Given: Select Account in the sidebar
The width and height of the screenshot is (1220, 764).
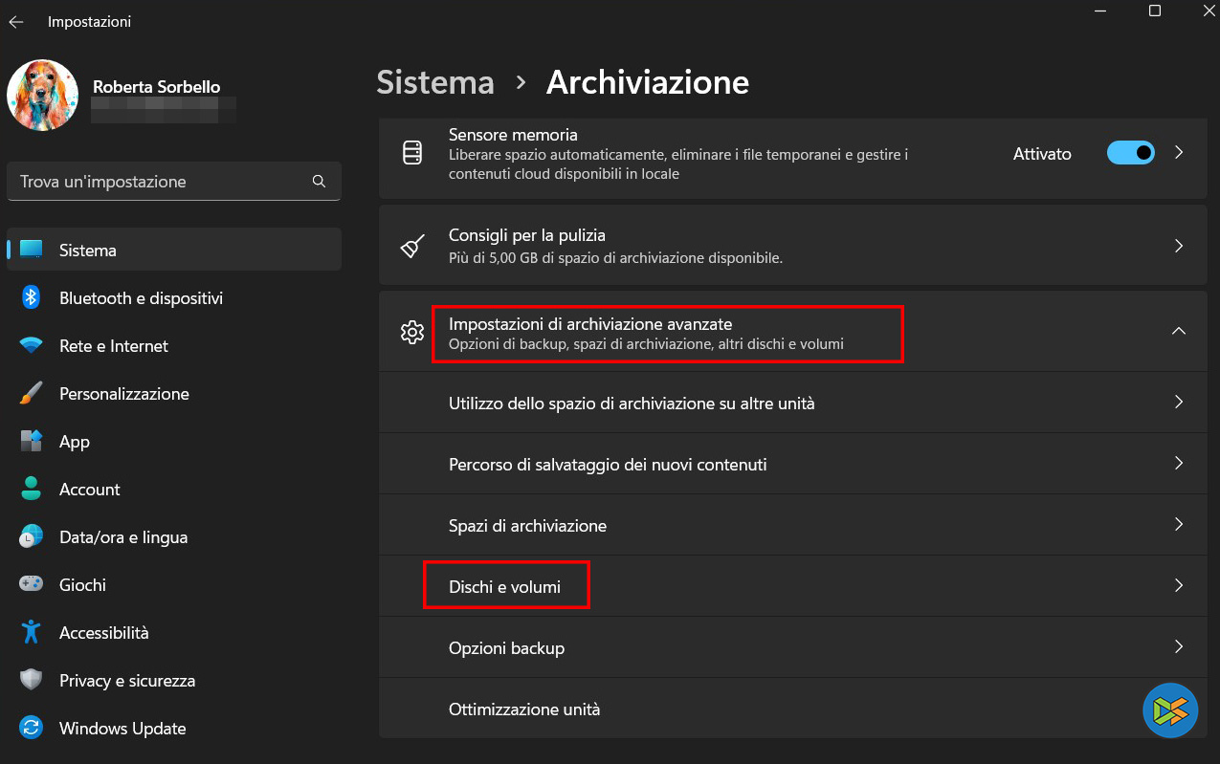Looking at the screenshot, I should pos(90,489).
